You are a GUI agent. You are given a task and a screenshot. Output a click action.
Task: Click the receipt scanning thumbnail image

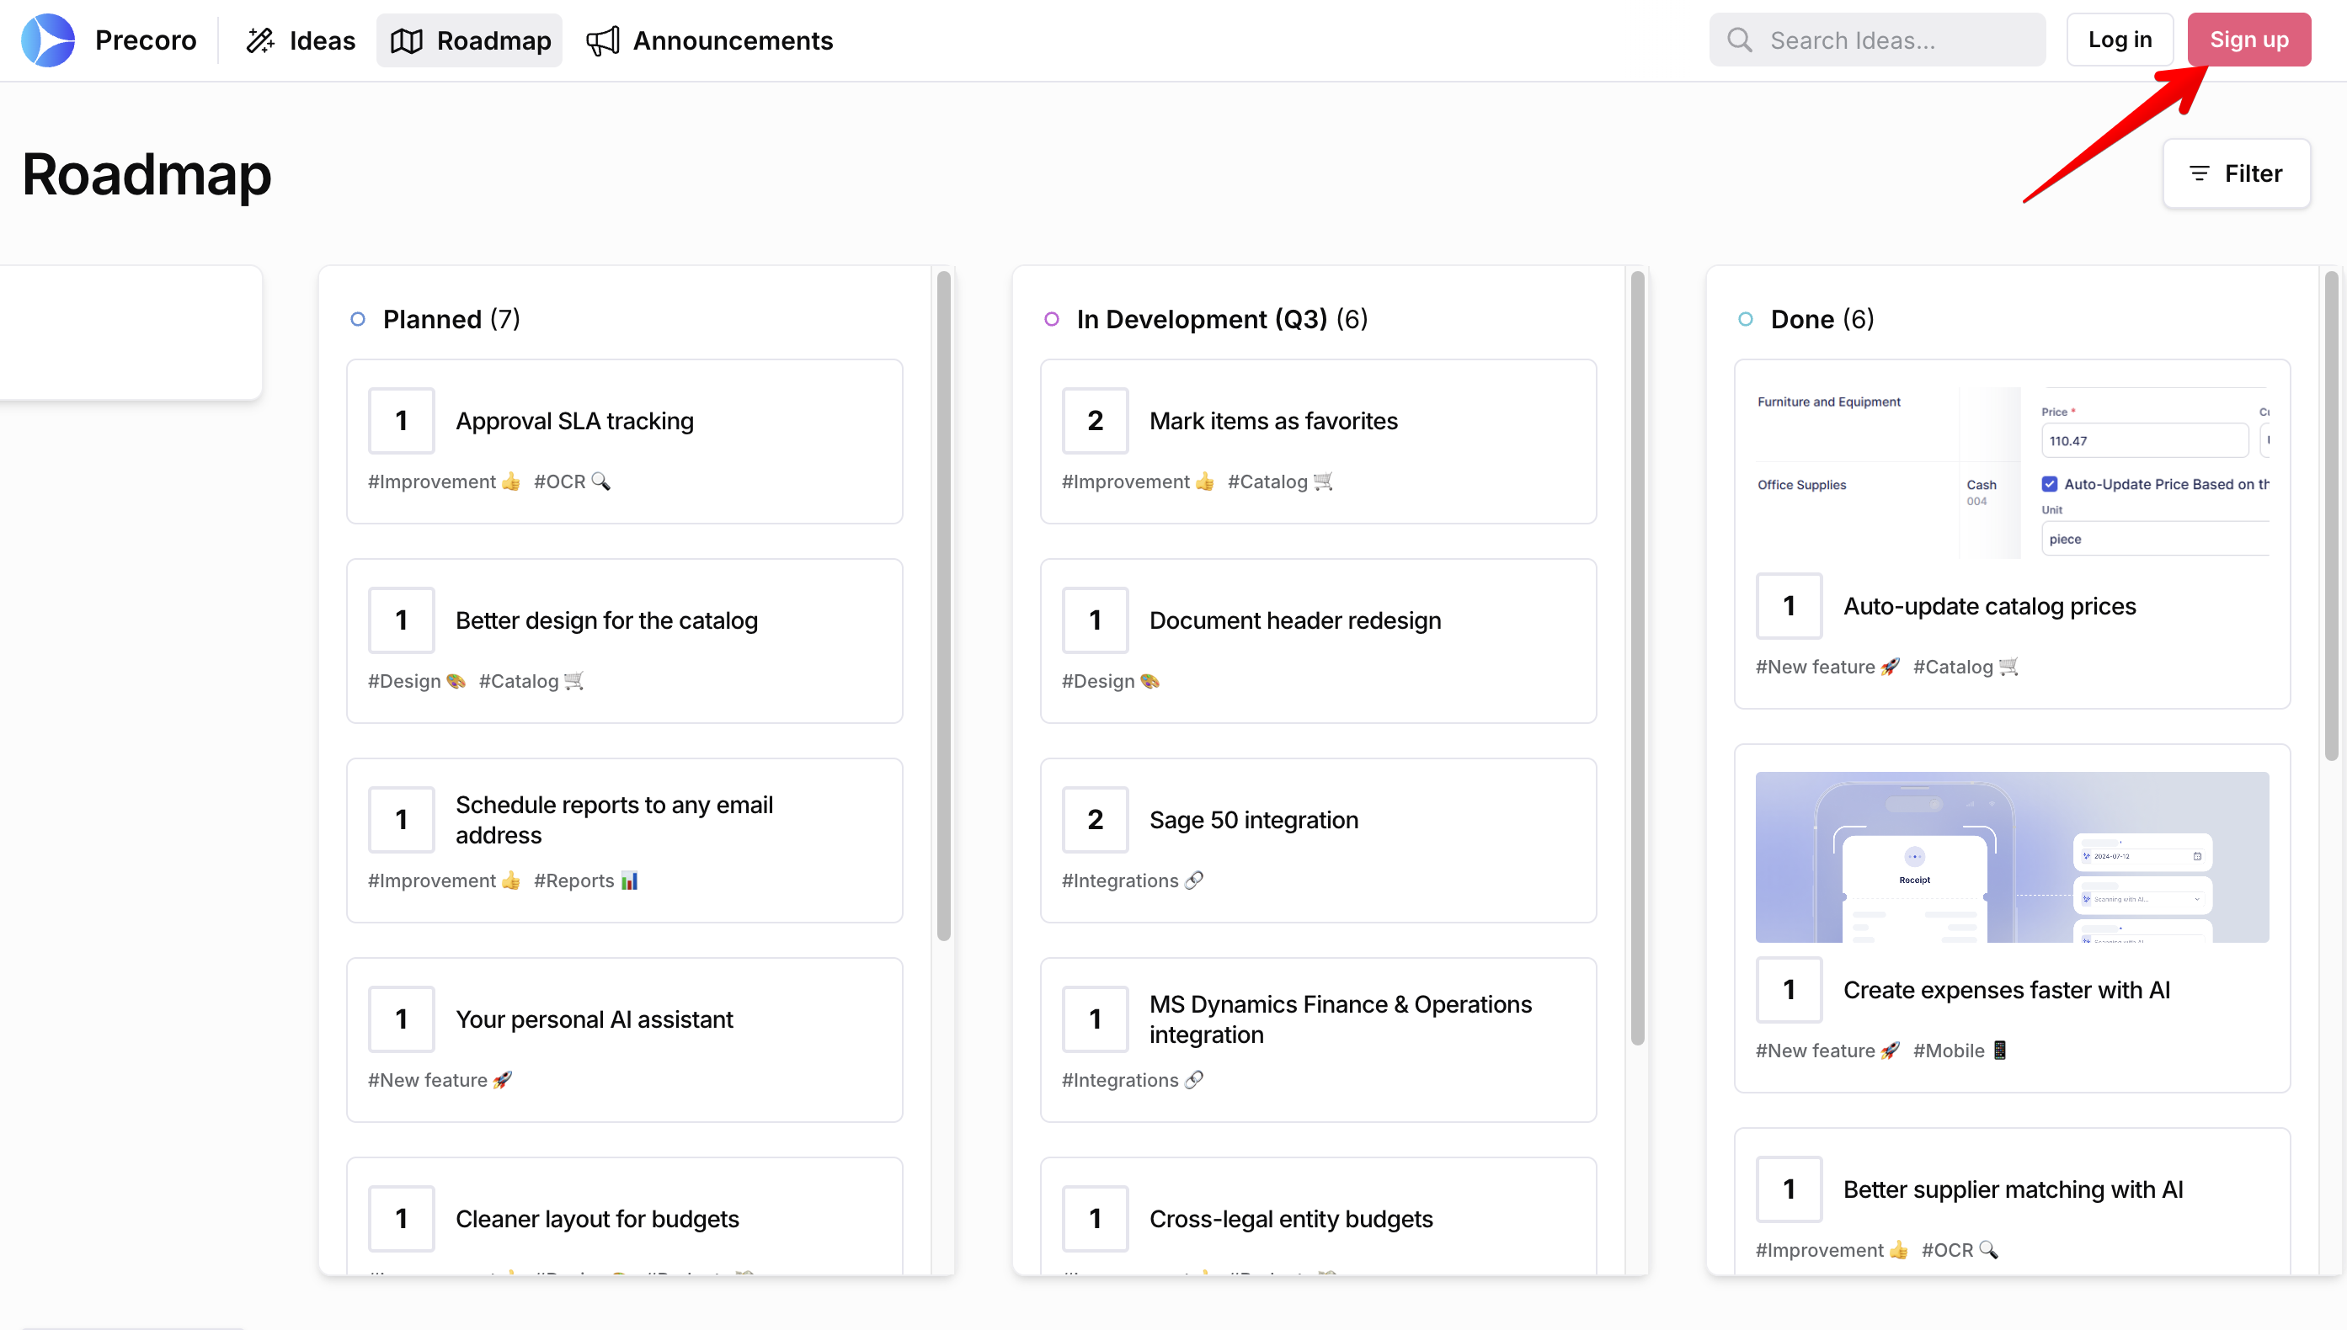point(2012,857)
